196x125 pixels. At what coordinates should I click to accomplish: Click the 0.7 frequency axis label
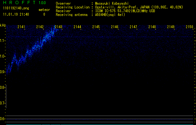tap(2, 103)
